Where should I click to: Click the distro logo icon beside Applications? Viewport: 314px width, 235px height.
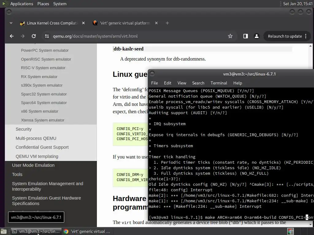pos(5,4)
